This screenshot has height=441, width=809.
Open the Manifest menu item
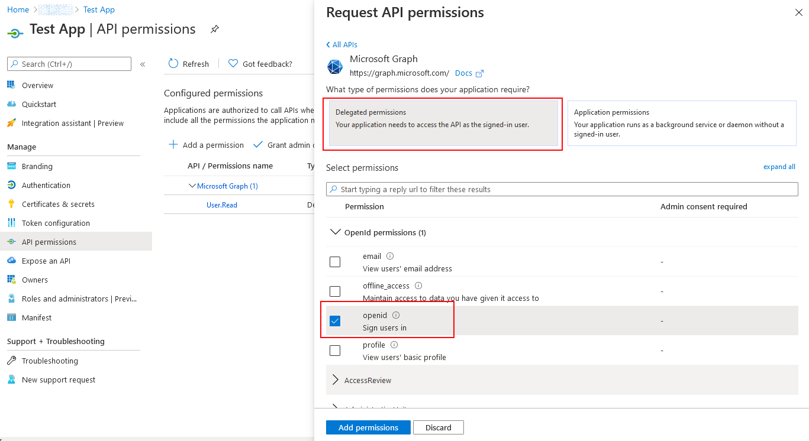37,317
